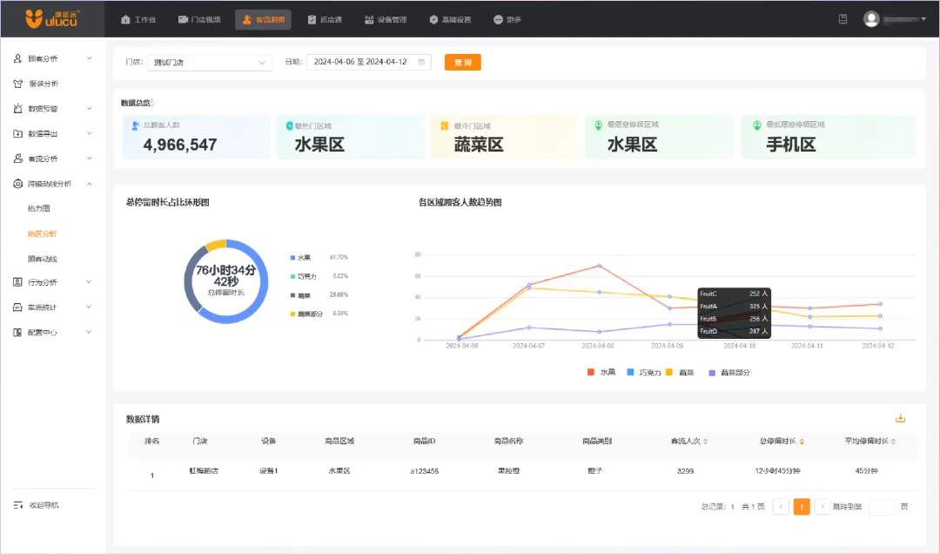Click the 虹梅路店 cell in the table
Image resolution: width=940 pixels, height=554 pixels.
click(204, 471)
